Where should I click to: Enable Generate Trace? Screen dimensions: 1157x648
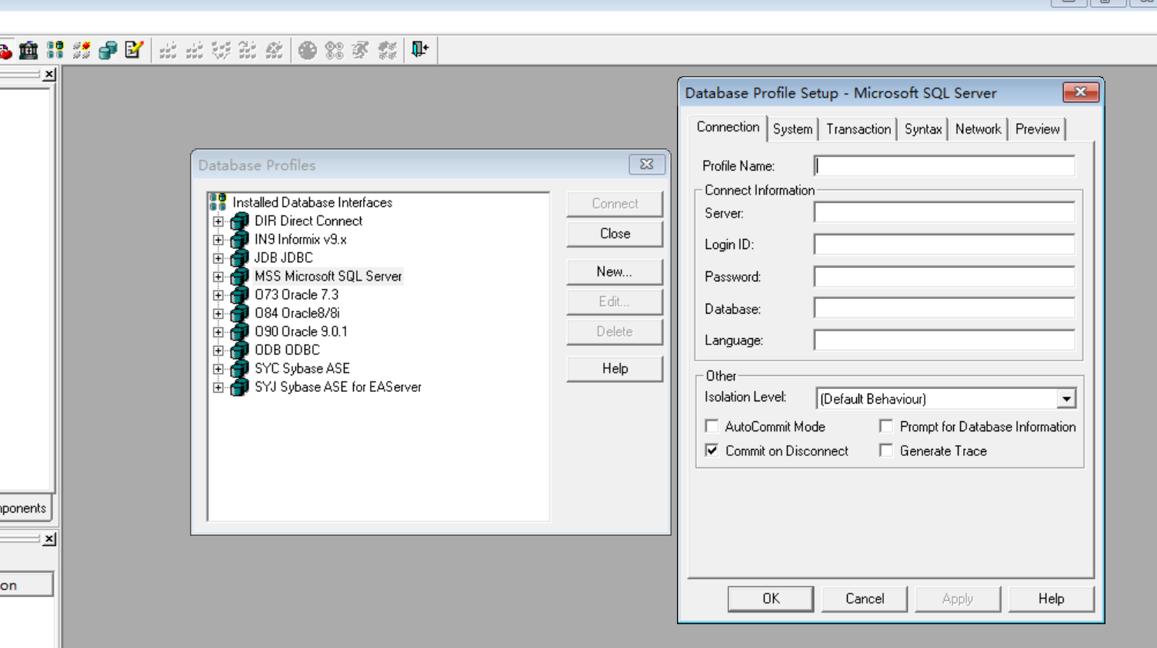click(886, 450)
